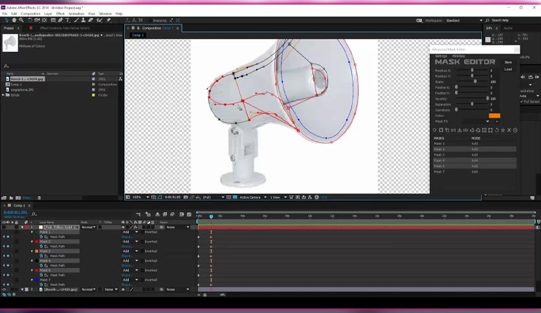
Task: Select the Hand tool
Action: pyautogui.click(x=14, y=20)
